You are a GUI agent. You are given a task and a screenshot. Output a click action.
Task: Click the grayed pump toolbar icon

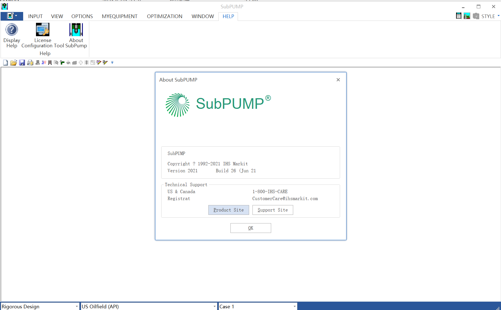[87, 63]
